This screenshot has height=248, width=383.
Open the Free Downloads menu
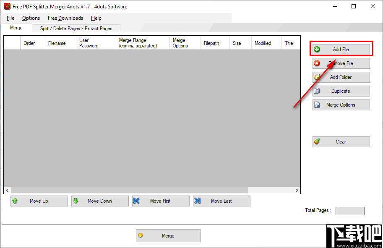(x=65, y=18)
